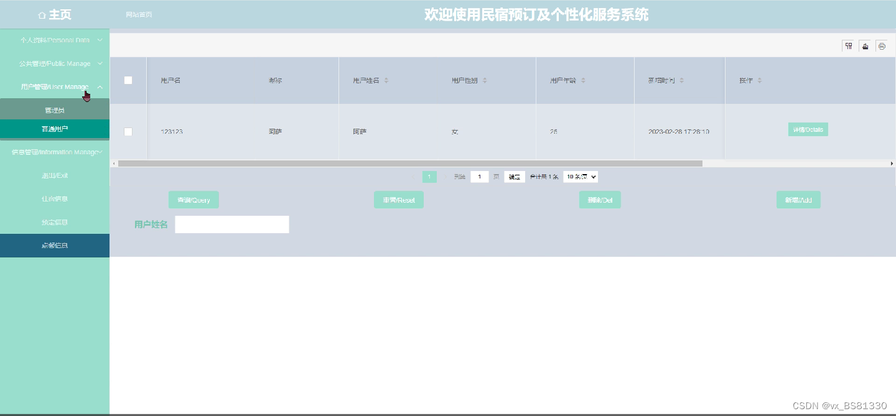The image size is (896, 416).
Task: Click the export table icon
Action: [x=865, y=46]
